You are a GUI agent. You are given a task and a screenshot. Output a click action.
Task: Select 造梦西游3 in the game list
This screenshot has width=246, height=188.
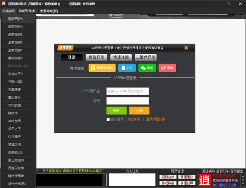[x=18, y=35]
